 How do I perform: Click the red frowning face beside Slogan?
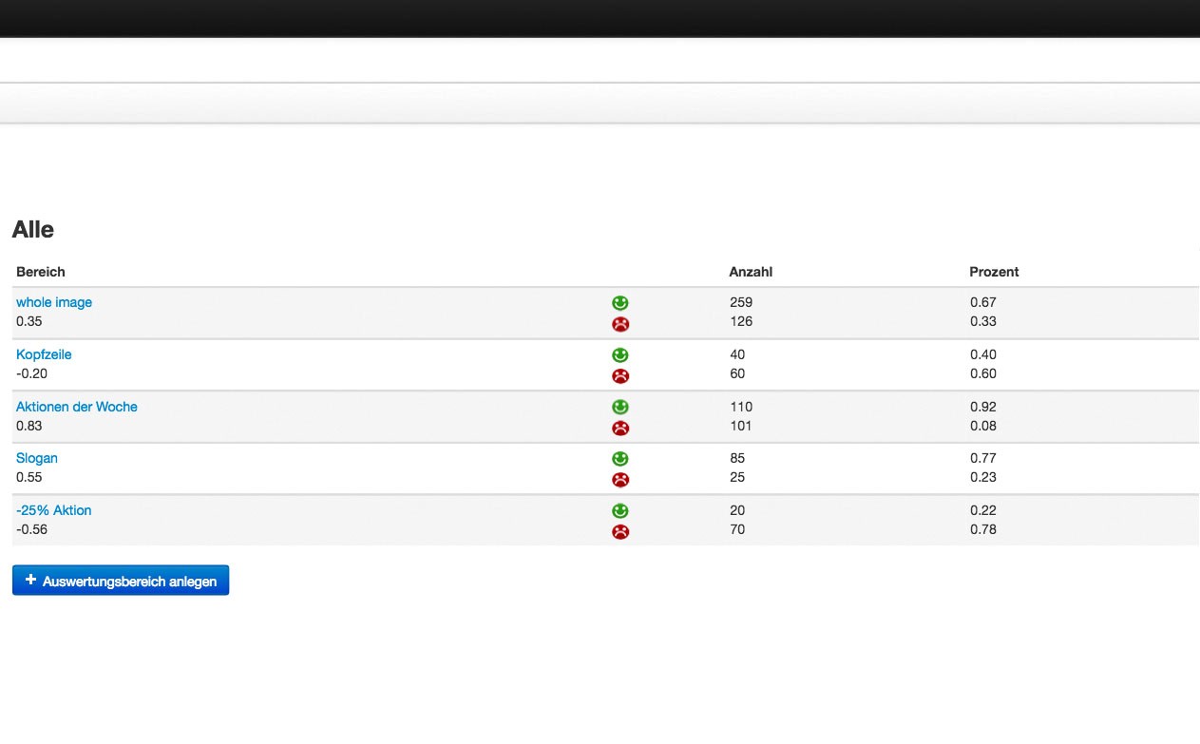pyautogui.click(x=619, y=479)
